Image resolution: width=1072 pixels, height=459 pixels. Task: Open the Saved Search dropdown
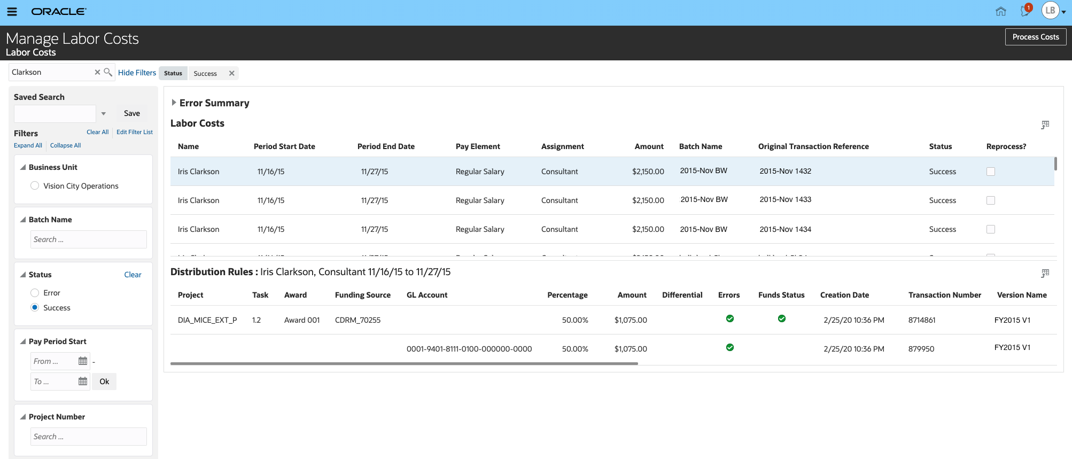coord(104,113)
